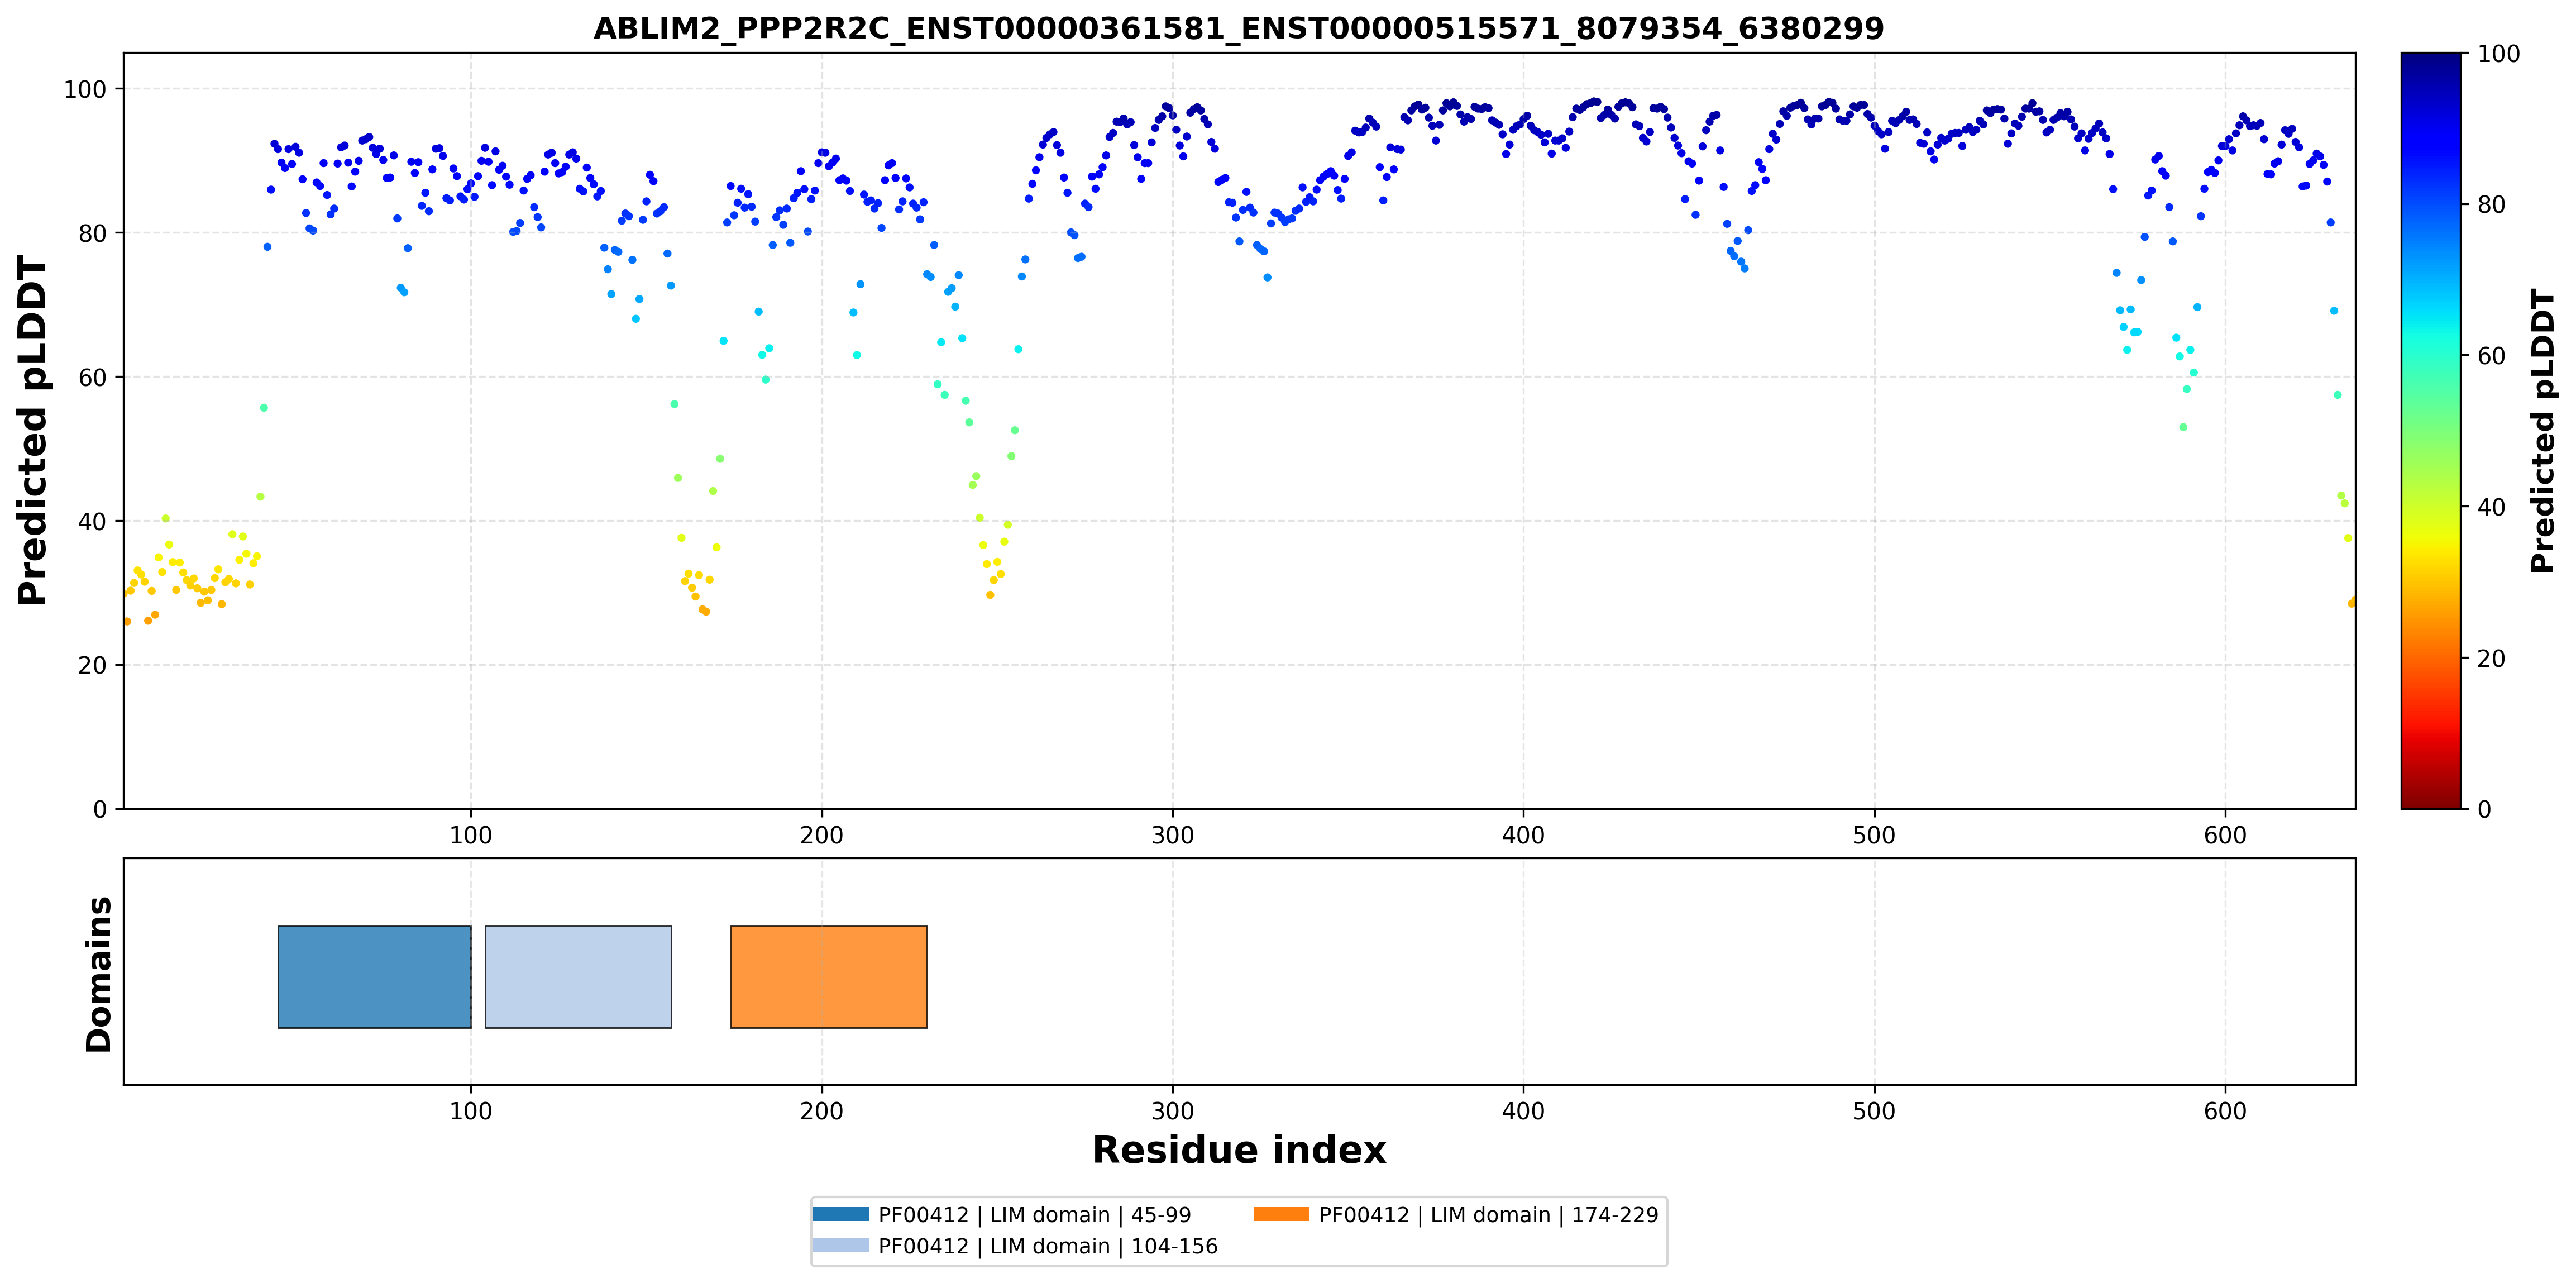The image size is (2576, 1283).
Task: Click the orange LIM domain box 174-229
Action: coord(828,976)
